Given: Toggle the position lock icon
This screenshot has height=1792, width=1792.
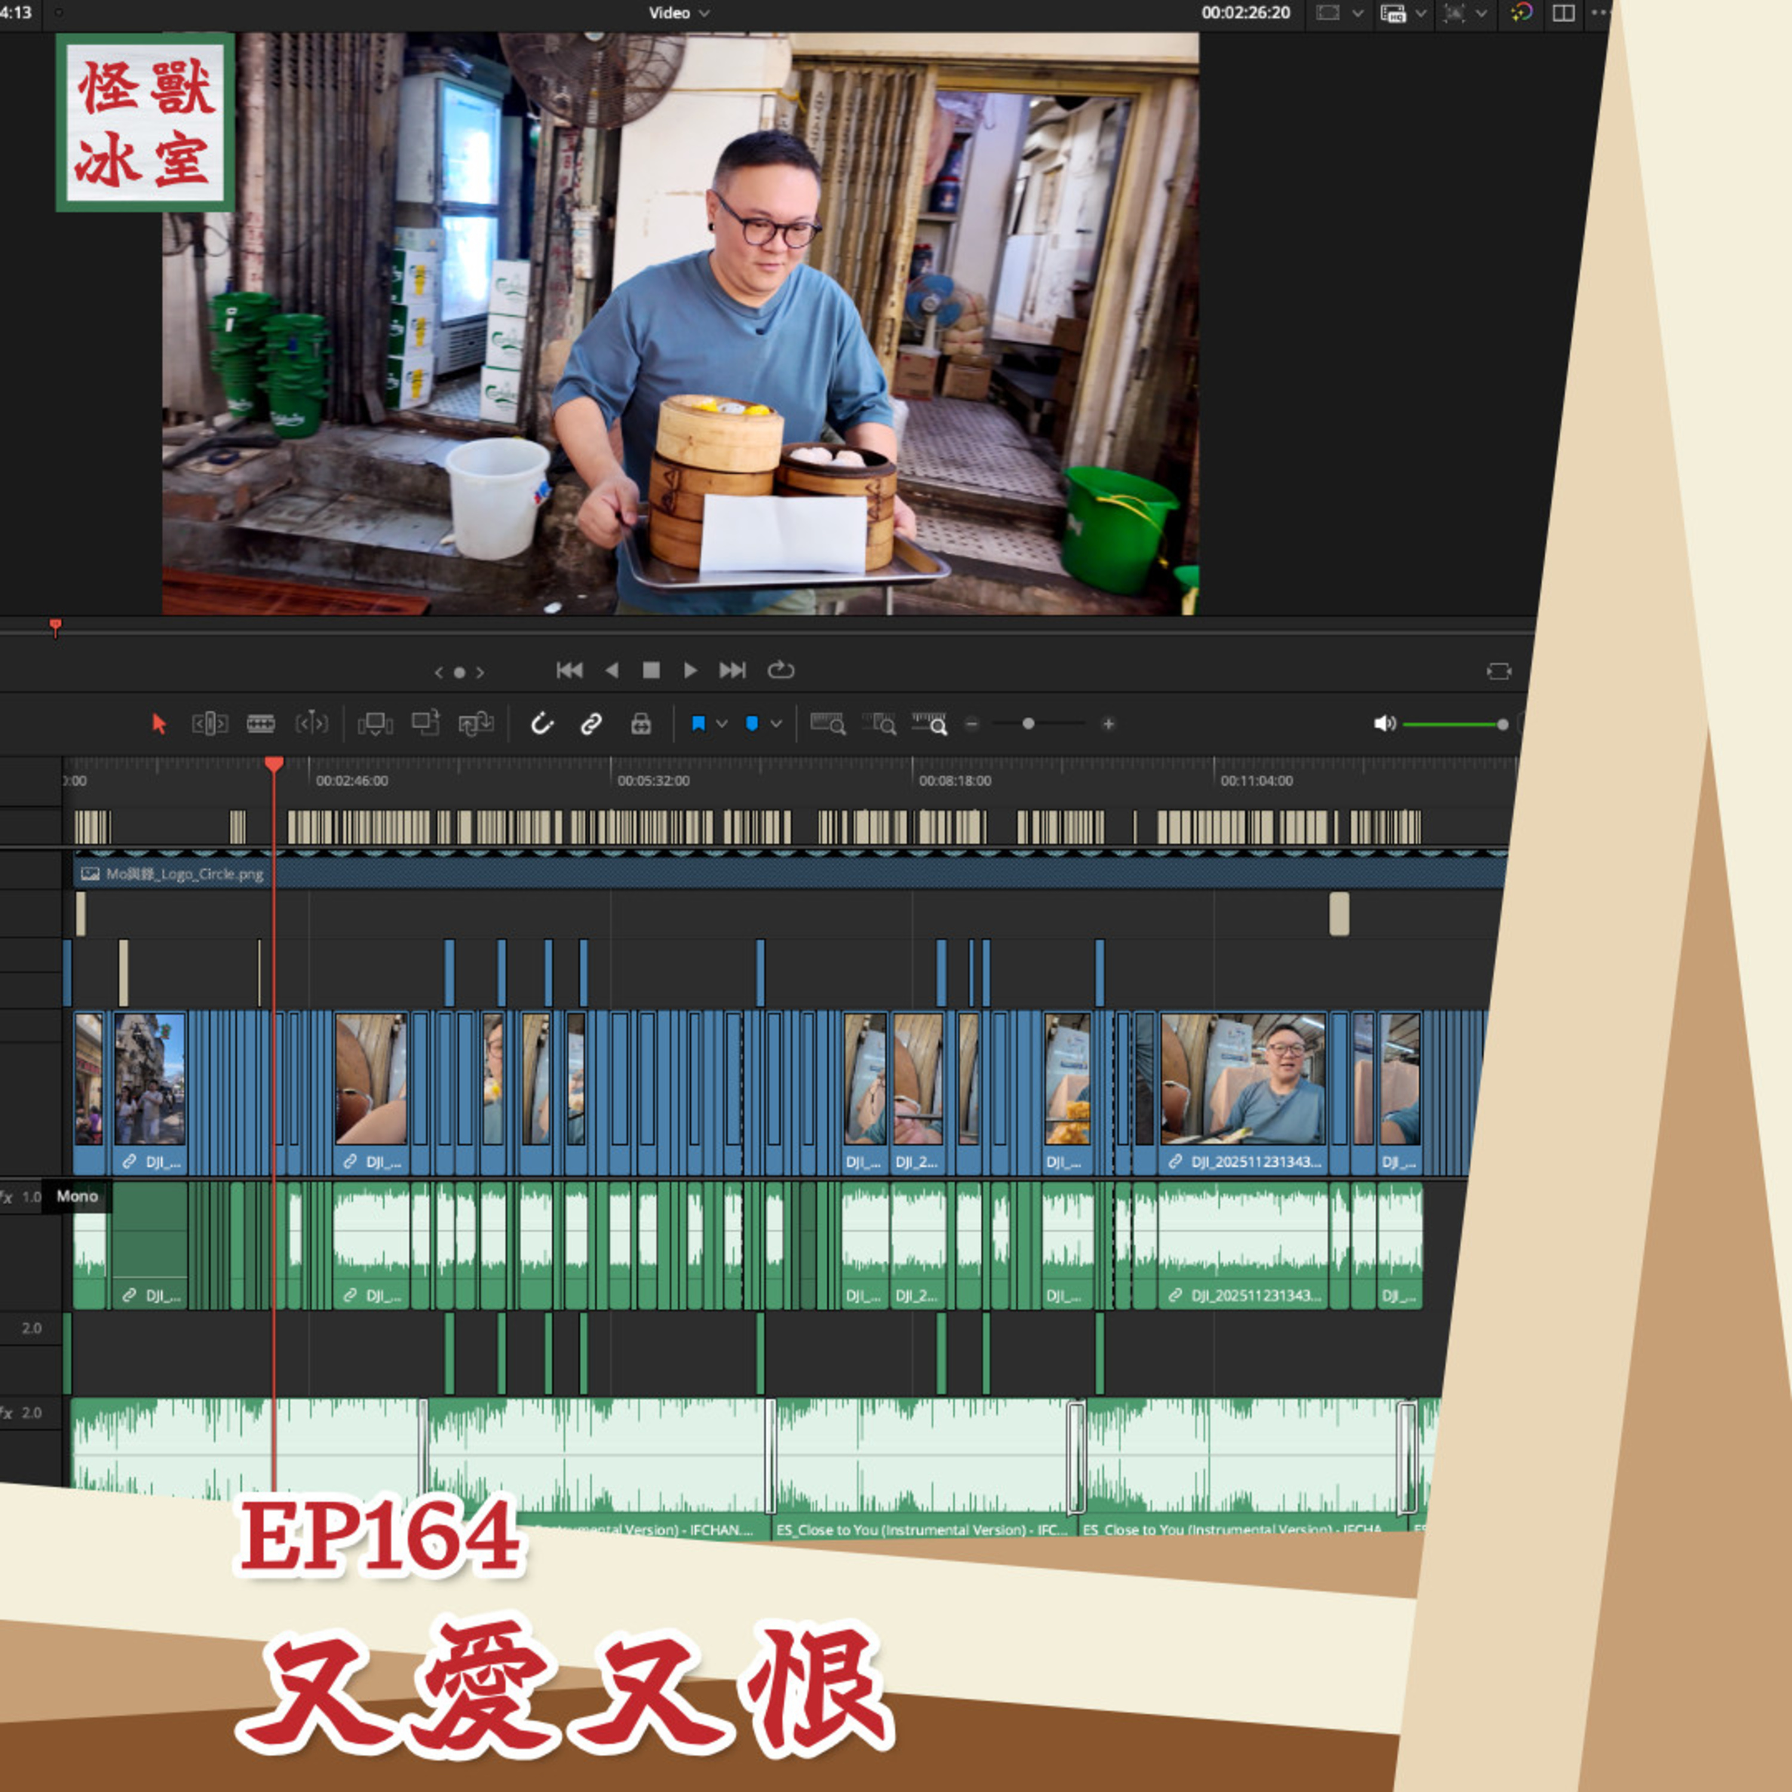Looking at the screenshot, I should coord(641,723).
